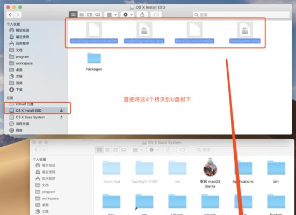The height and width of the screenshot is (215, 296).
Task: Open gear action menu in Base System toolbar
Action: pos(154,150)
